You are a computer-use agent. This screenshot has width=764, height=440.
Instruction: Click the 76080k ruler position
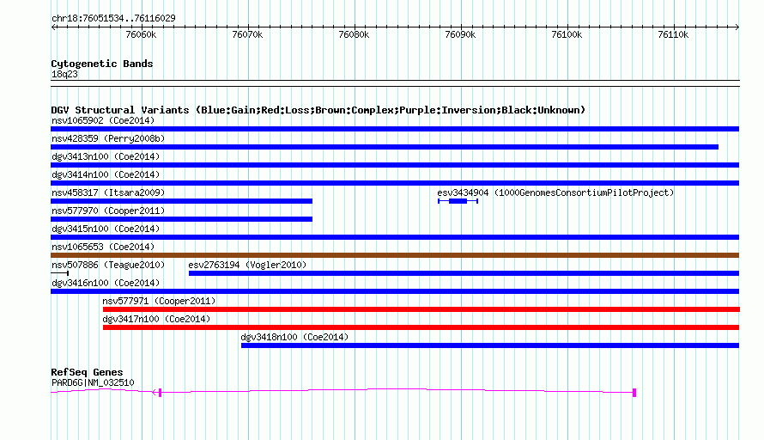tap(354, 34)
